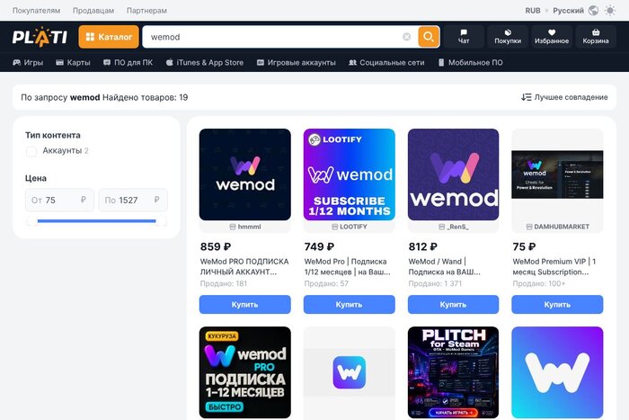Click the orange search magnifier button
Image resolution: width=629 pixels, height=420 pixels.
pyautogui.click(x=429, y=37)
